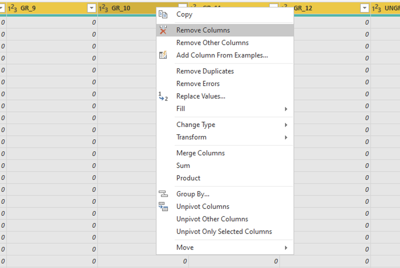Open Group By option
The height and width of the screenshot is (268, 400).
tap(225, 194)
